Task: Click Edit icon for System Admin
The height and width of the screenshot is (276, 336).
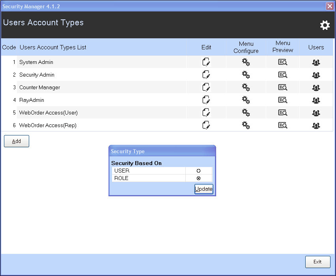Action: (206, 62)
